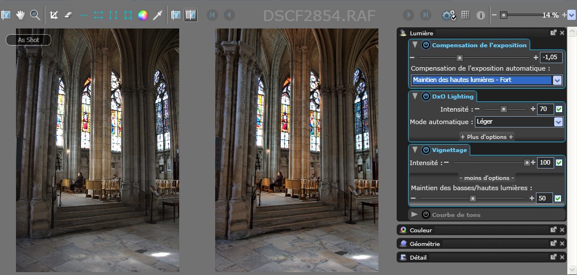Click basses/hautes lumières slider

coord(473,198)
